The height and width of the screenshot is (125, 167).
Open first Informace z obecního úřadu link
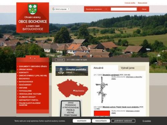[x=127, y=78]
